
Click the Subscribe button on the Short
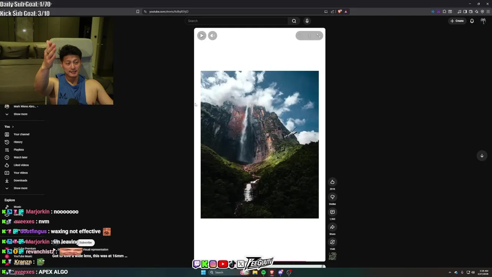click(x=86, y=242)
